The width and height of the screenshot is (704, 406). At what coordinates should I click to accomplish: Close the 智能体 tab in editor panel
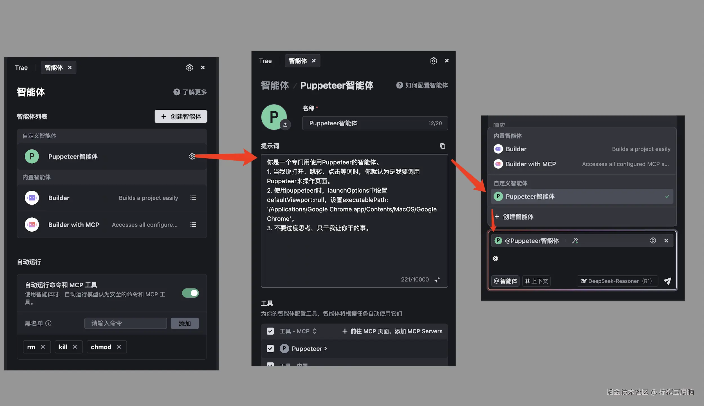click(x=314, y=61)
